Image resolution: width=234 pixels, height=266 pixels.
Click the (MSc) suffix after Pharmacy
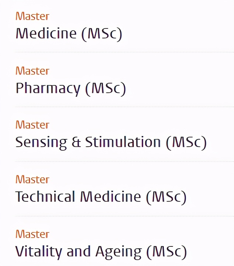pos(106,88)
